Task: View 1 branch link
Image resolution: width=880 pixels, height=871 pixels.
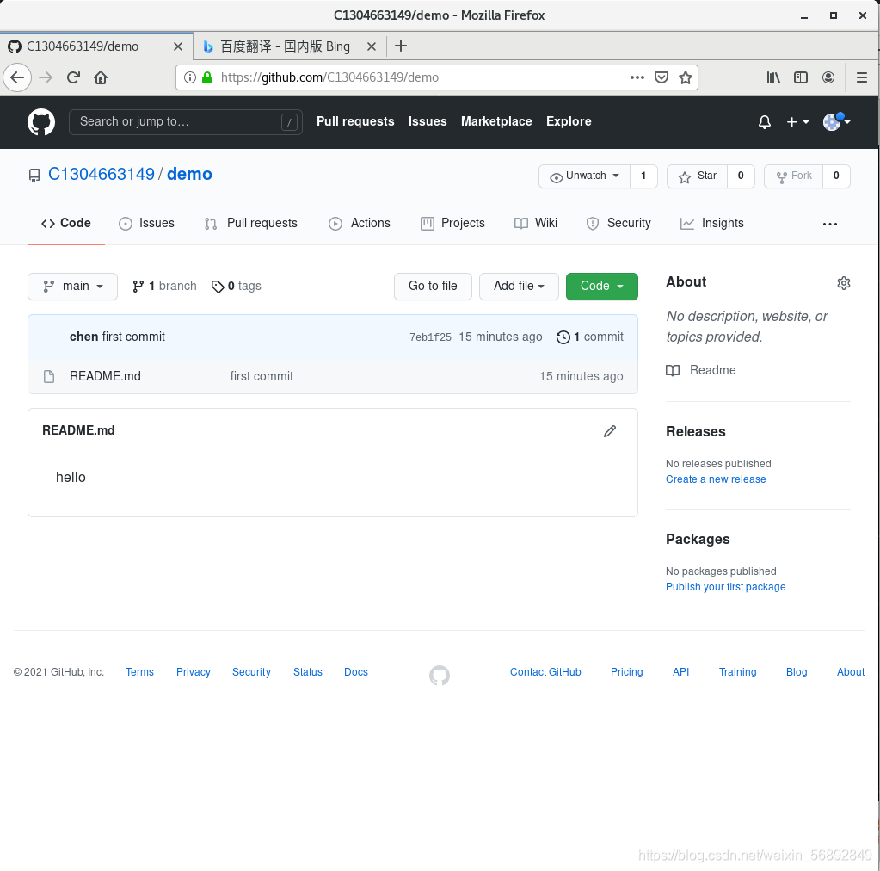Action: click(164, 287)
